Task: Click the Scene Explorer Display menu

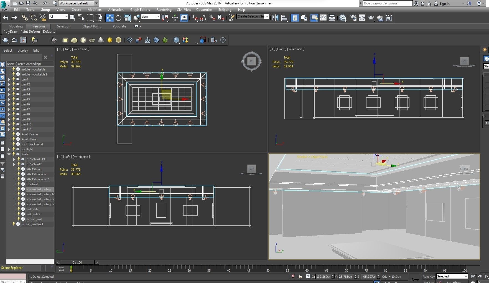Action: (23, 50)
